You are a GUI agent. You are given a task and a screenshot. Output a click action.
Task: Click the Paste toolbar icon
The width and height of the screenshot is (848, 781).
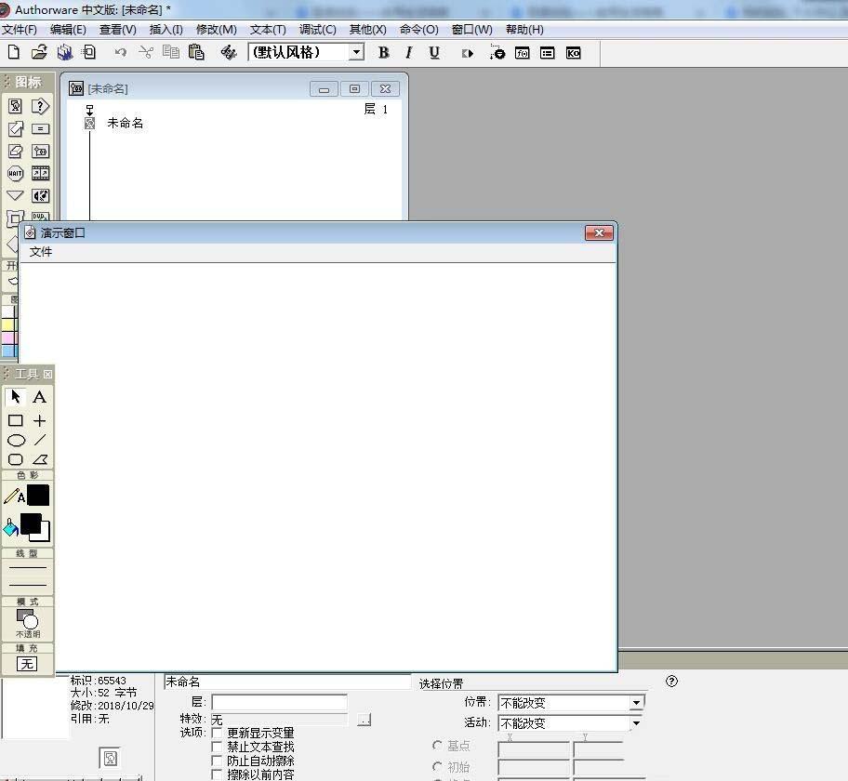195,53
